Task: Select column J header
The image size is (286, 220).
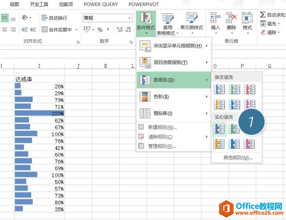Action: [78, 66]
